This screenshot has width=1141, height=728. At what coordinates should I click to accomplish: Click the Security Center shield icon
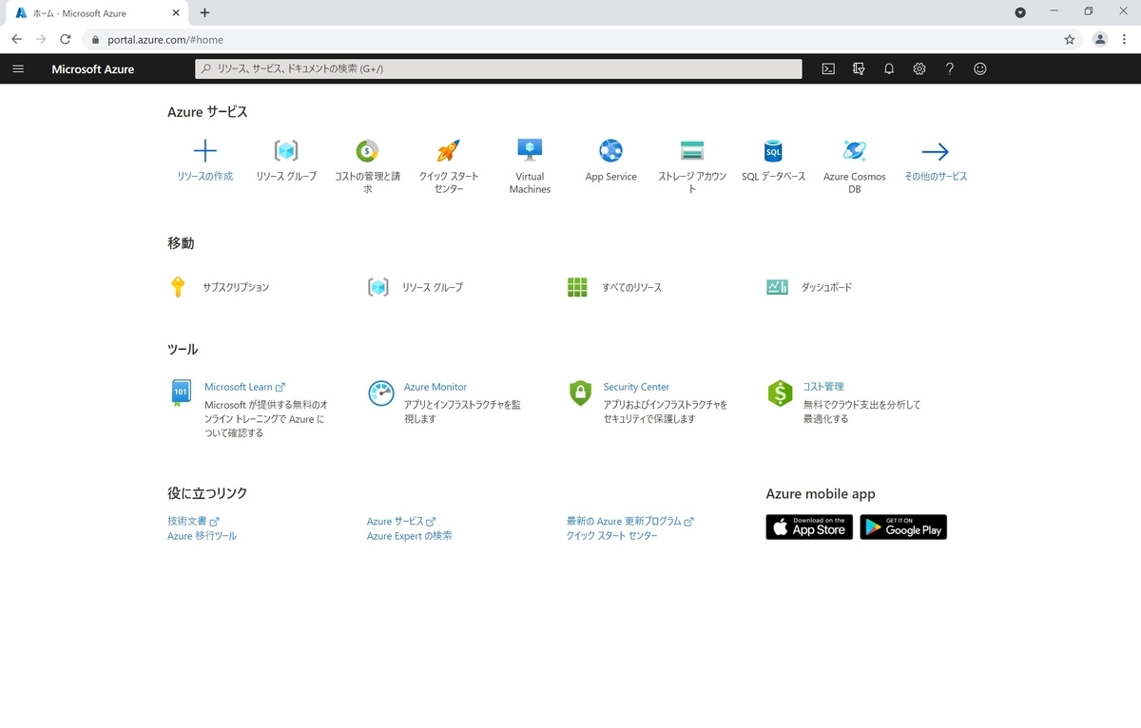pyautogui.click(x=580, y=393)
